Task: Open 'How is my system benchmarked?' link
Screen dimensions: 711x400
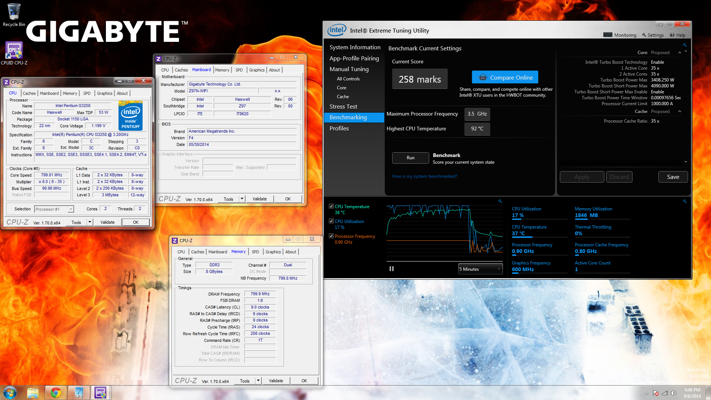Action: (424, 176)
